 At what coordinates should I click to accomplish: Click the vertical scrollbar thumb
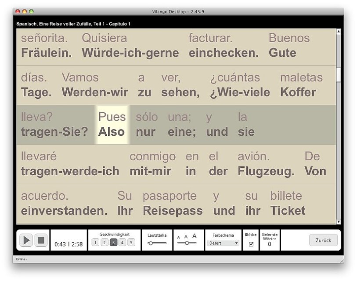coord(339,75)
